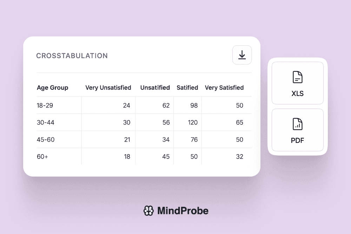Click the XLS file icon
The image size is (351, 234).
point(297,77)
